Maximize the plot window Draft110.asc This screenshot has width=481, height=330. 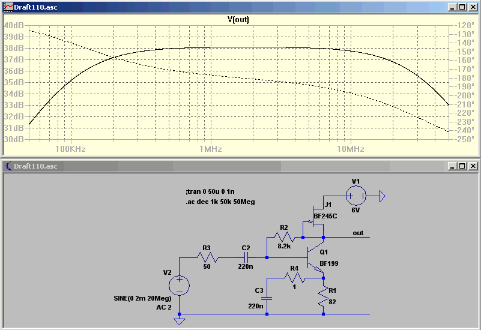point(462,7)
